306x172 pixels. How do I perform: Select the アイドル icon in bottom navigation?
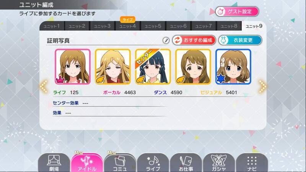tap(87, 163)
